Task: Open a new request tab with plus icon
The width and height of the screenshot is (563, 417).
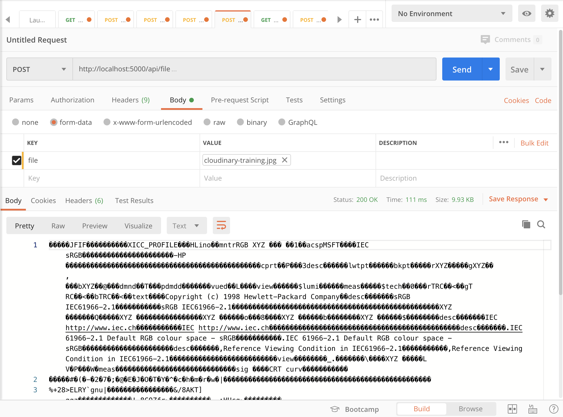Action: [x=357, y=20]
